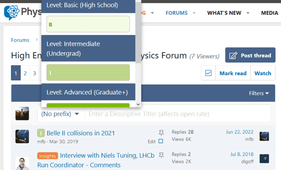The height and width of the screenshot is (170, 281).
Task: Click the Enter a Descriptive Title field
Action: pyautogui.click(x=177, y=114)
